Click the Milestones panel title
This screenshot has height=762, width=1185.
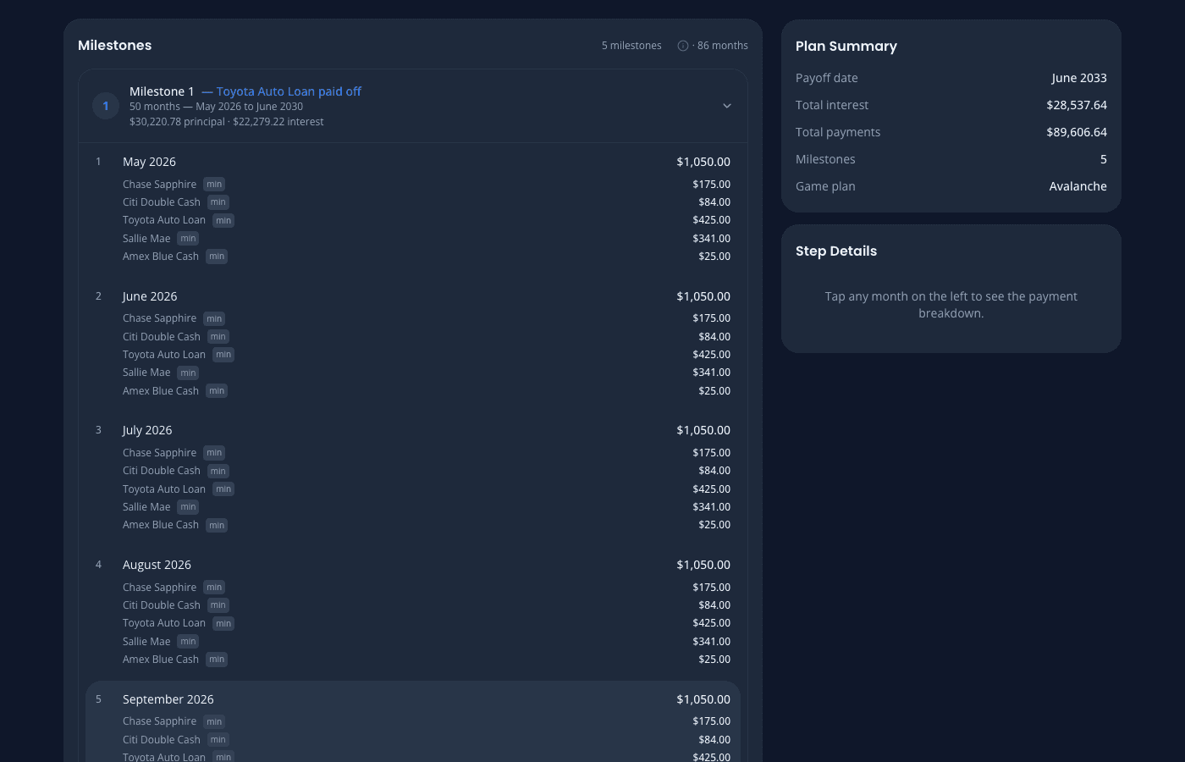tap(114, 45)
